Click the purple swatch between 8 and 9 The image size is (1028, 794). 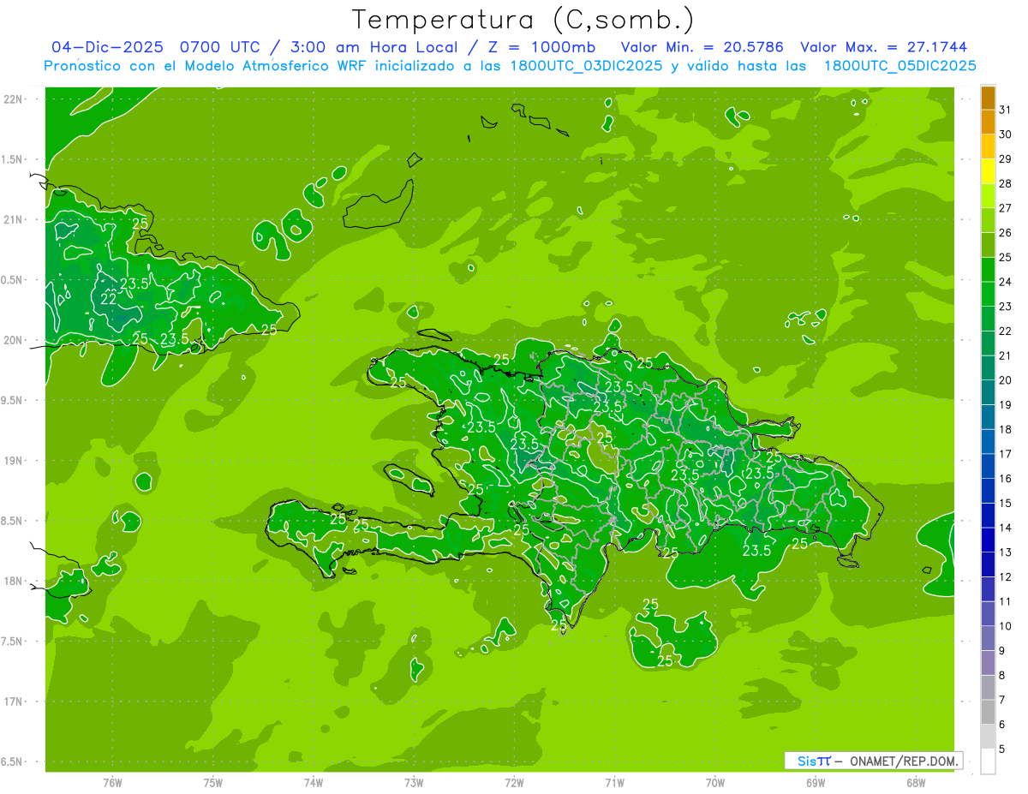[988, 663]
